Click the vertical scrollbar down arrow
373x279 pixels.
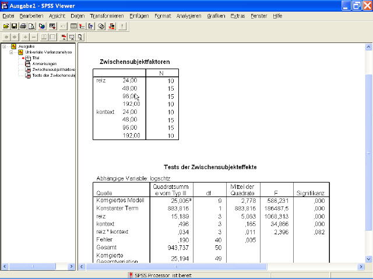368,258
